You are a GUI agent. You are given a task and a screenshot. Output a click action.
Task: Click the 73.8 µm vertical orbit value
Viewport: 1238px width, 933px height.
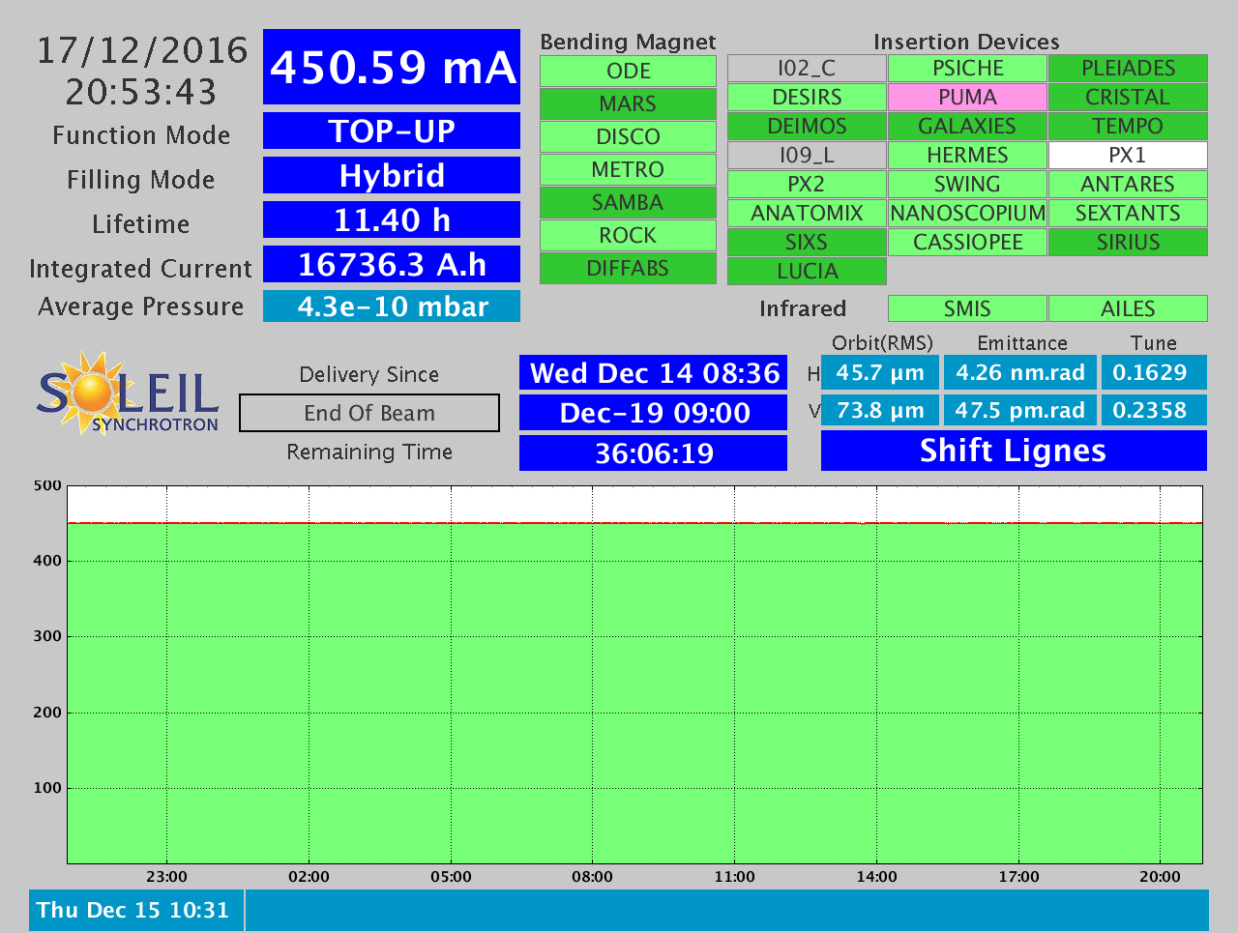pos(880,410)
